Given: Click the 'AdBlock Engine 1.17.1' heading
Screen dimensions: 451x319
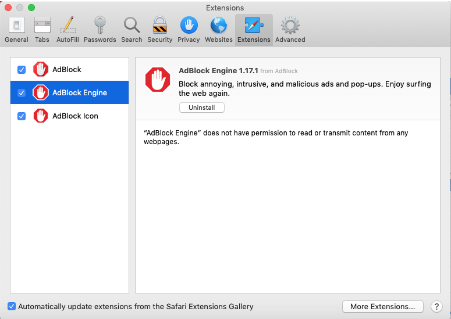Looking at the screenshot, I should [218, 71].
